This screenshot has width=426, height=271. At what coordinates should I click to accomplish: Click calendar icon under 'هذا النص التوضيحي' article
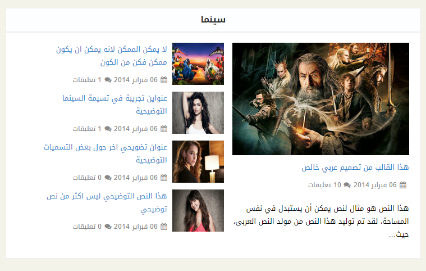tap(164, 227)
